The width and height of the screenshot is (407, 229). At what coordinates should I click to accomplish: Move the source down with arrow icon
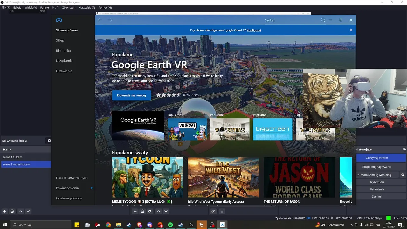pyautogui.click(x=166, y=211)
